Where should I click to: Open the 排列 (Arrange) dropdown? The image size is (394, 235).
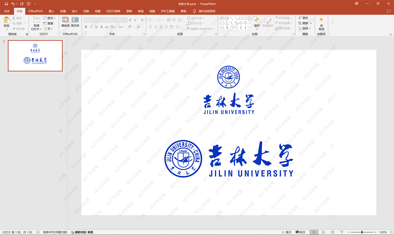coord(257,23)
